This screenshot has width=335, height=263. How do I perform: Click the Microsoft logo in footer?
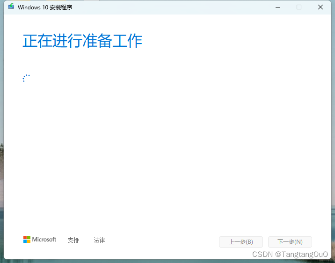tap(40, 239)
